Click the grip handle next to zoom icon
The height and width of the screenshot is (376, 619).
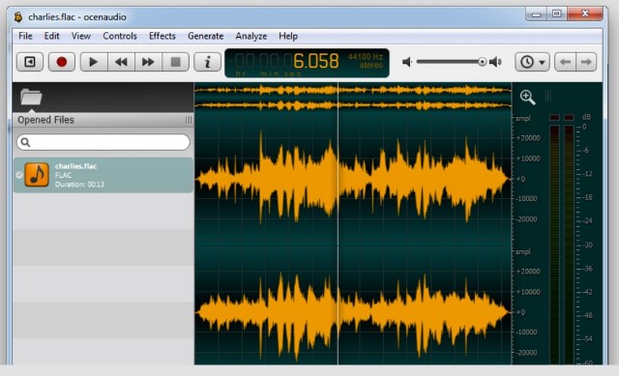(548, 96)
